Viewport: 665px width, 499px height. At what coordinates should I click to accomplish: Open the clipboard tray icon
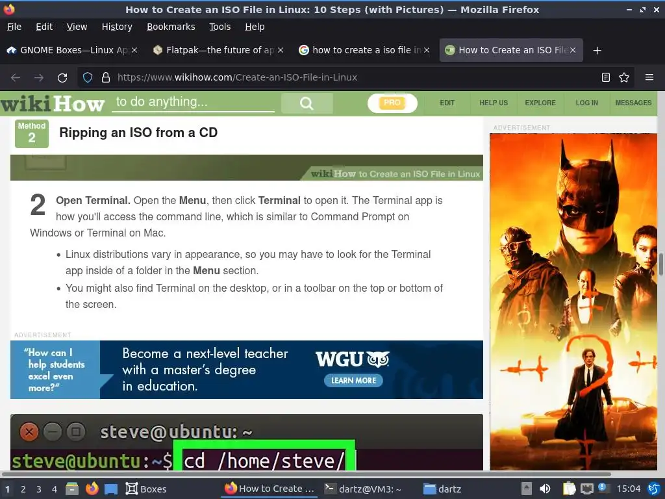[569, 489]
